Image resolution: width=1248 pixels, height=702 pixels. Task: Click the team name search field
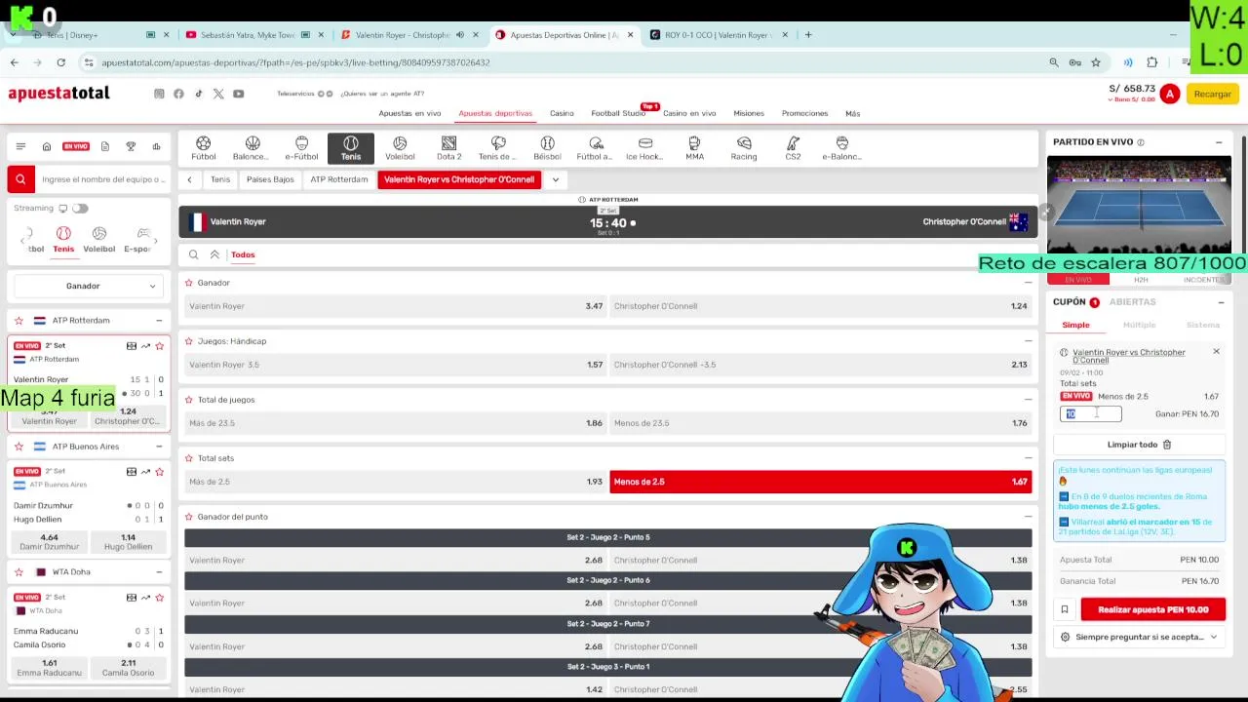[x=102, y=179]
